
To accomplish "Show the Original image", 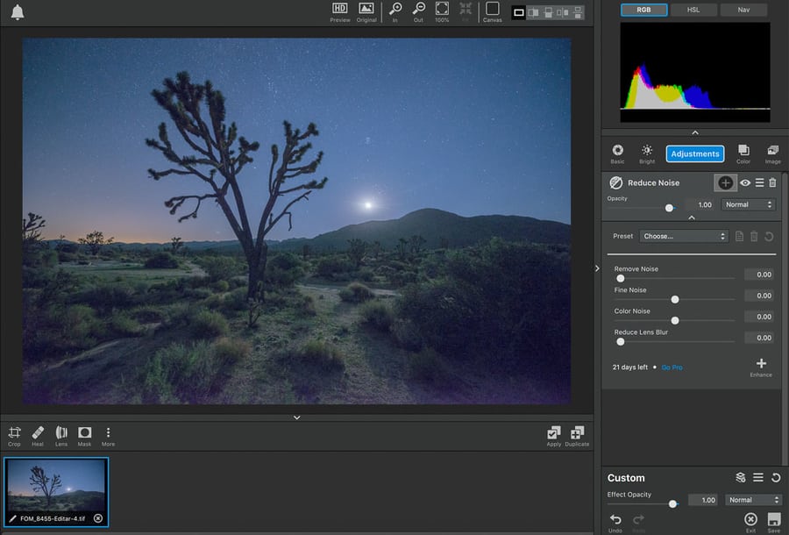I will [x=366, y=12].
